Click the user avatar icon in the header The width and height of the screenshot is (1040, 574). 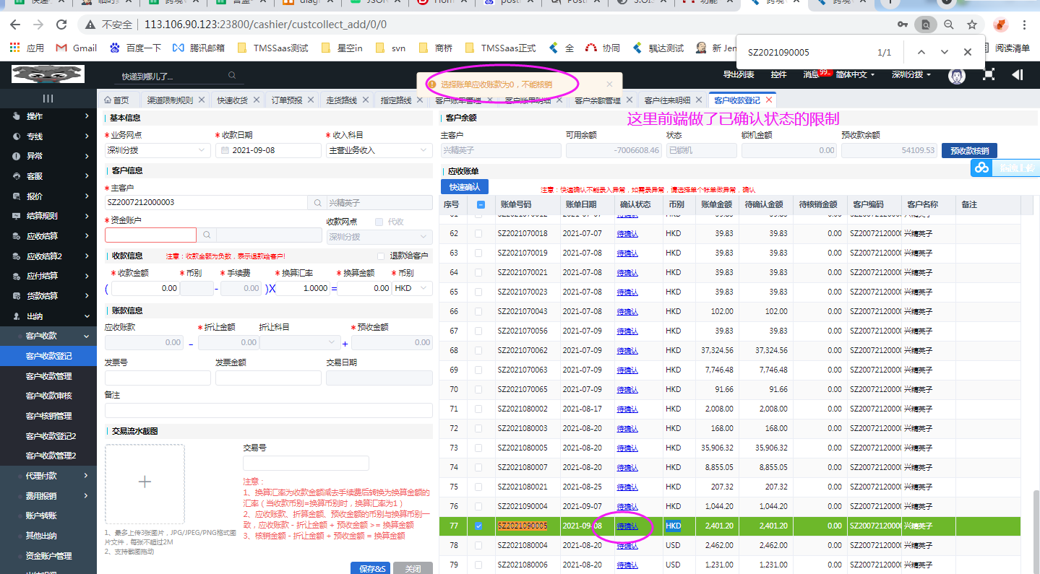(958, 74)
